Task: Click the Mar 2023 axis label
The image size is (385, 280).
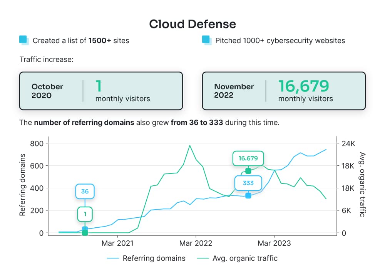Action: (274, 243)
